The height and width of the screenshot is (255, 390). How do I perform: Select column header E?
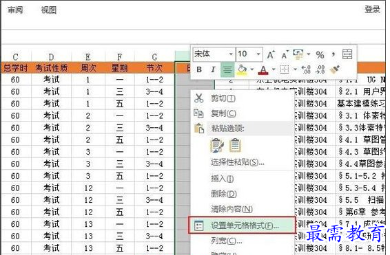pyautogui.click(x=88, y=57)
